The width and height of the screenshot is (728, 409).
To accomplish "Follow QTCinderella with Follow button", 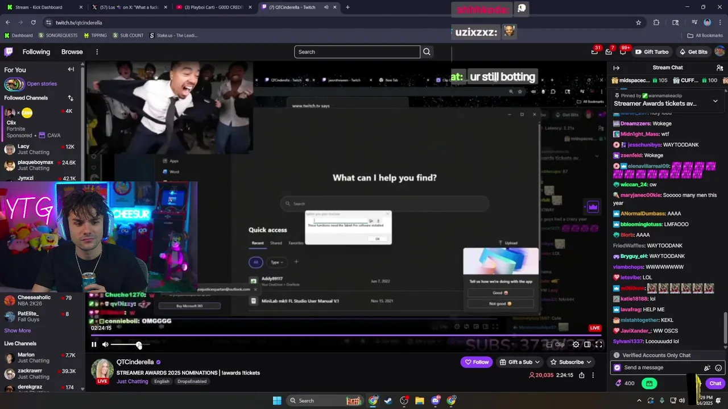I will click(477, 362).
